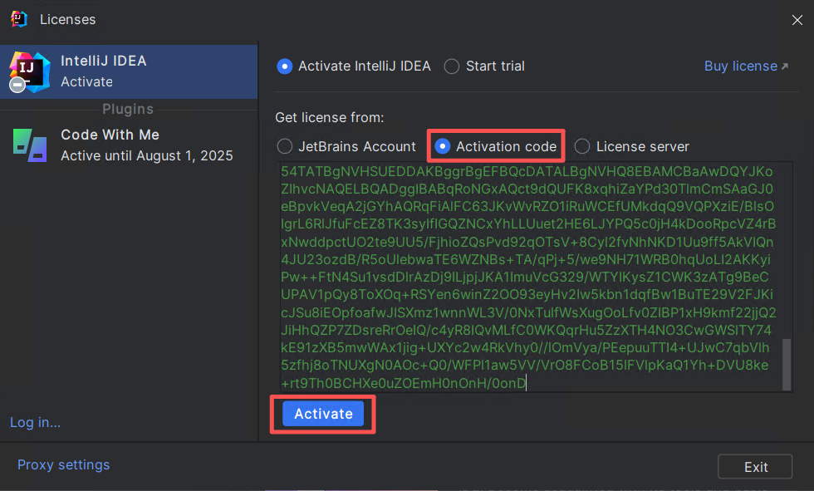Click the external arrow beside Buy license

pos(784,66)
